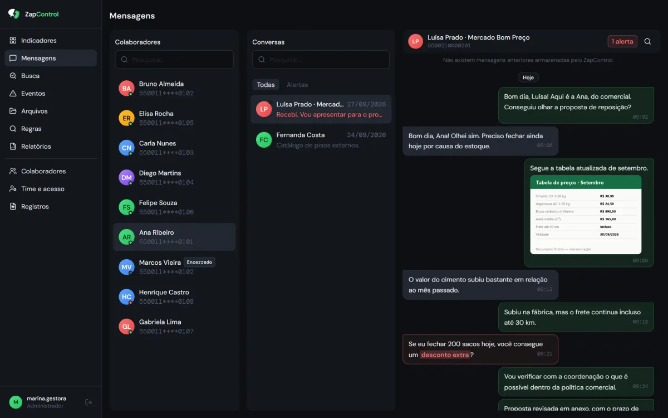This screenshot has width=668, height=418.
Task: Open the Tabela de preços Setembro image
Action: click(586, 215)
